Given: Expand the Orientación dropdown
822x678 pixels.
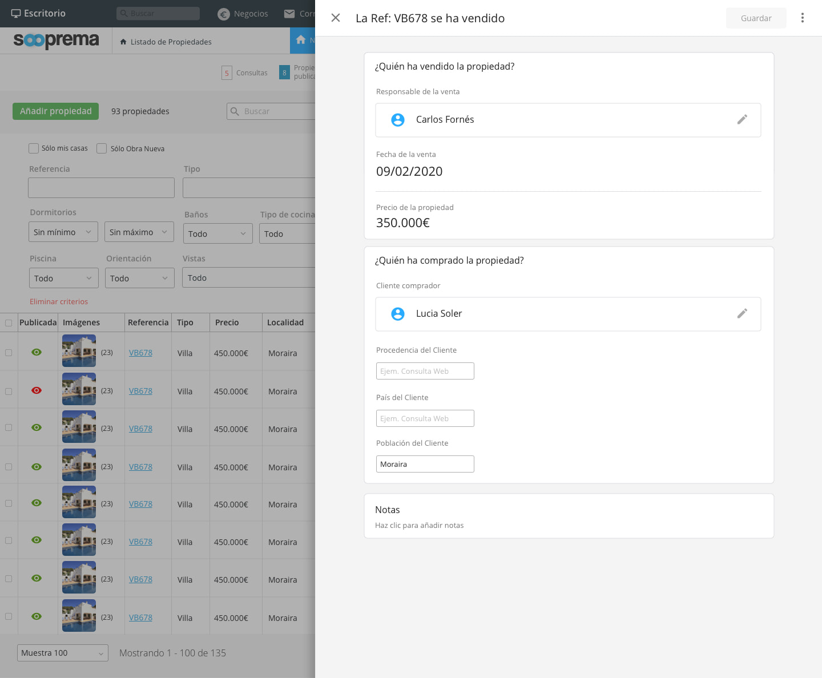Looking at the screenshot, I should coord(140,278).
